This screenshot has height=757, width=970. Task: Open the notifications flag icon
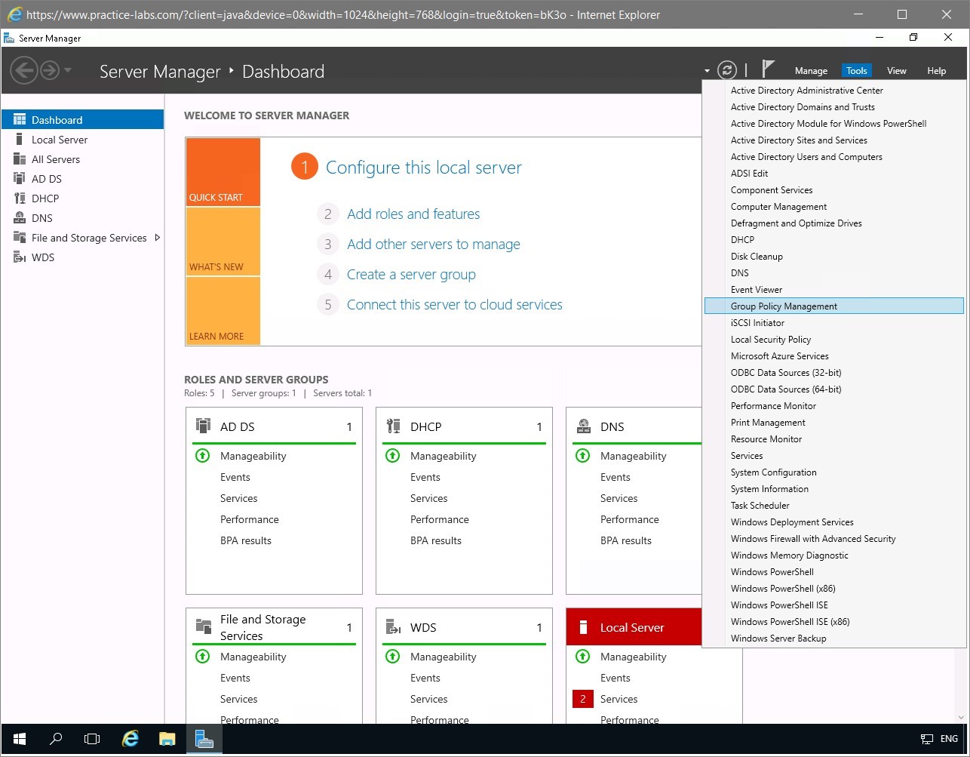point(768,69)
